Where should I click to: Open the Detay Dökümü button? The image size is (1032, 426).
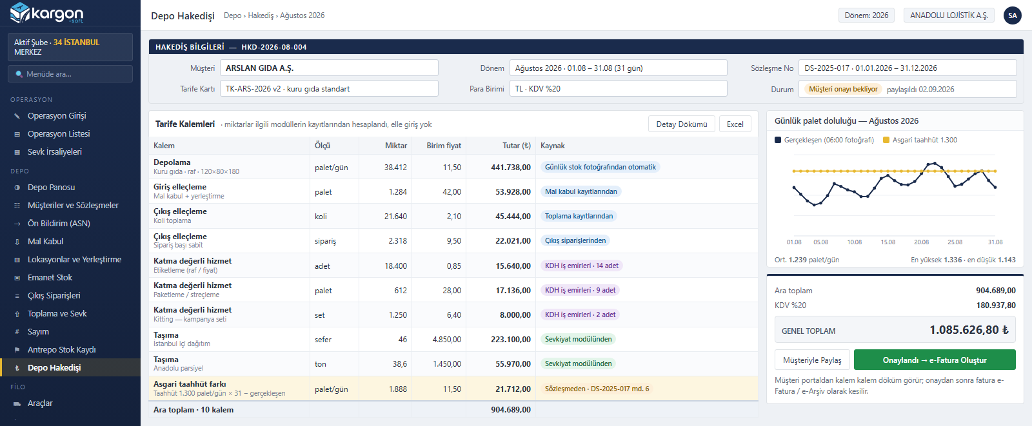pos(682,124)
